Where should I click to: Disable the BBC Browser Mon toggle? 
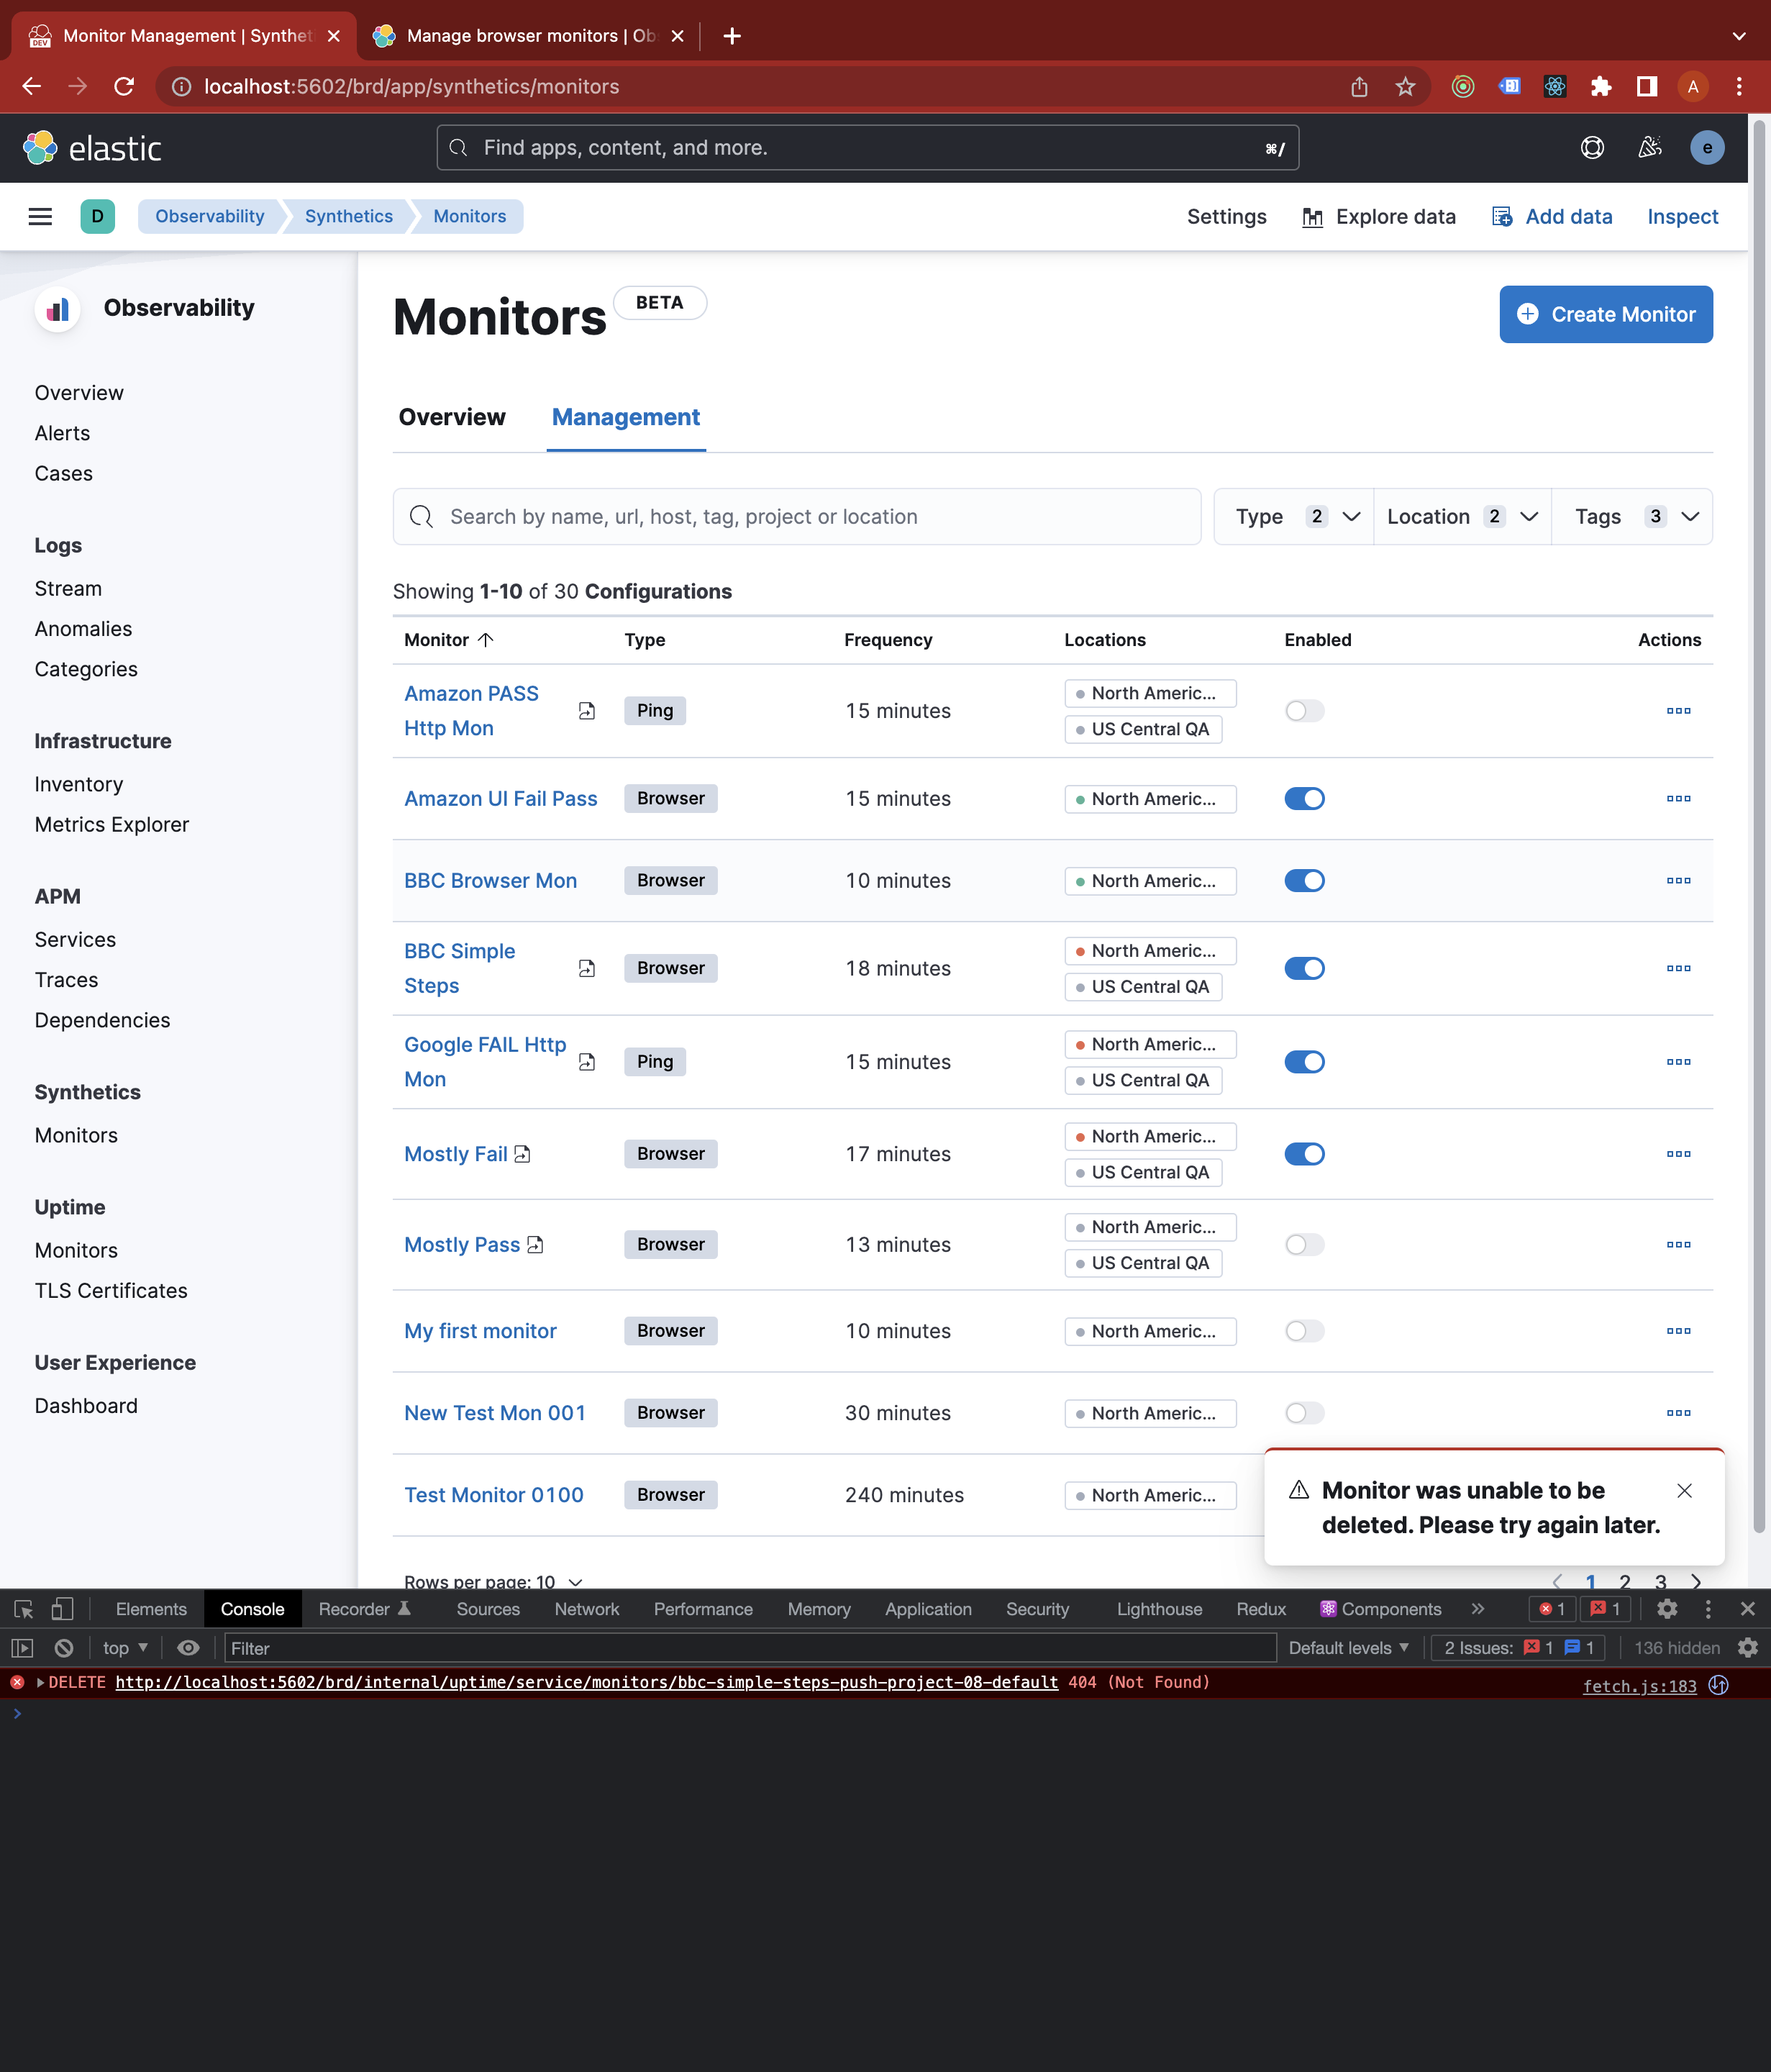pyautogui.click(x=1304, y=880)
